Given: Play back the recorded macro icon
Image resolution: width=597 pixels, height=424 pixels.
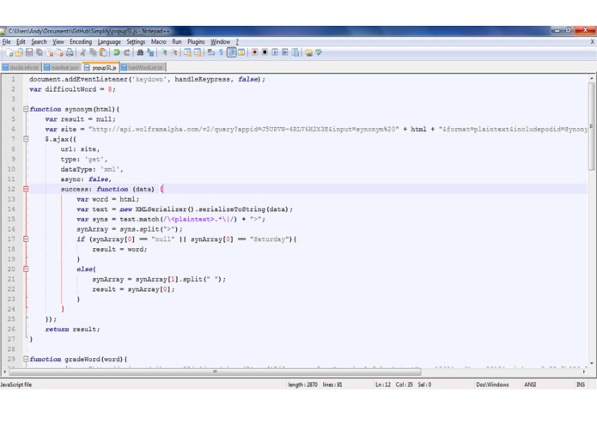Looking at the screenshot, I should [x=275, y=52].
